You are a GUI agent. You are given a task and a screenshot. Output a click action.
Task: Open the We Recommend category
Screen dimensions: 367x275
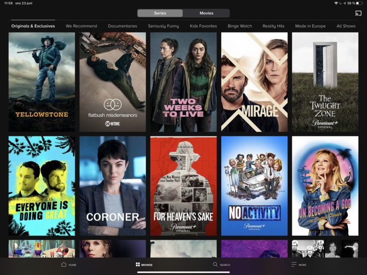pos(81,26)
